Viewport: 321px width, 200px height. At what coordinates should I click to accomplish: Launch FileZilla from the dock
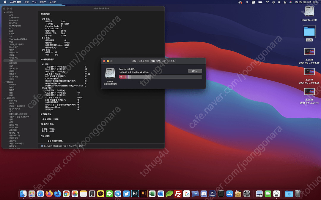tap(178, 194)
